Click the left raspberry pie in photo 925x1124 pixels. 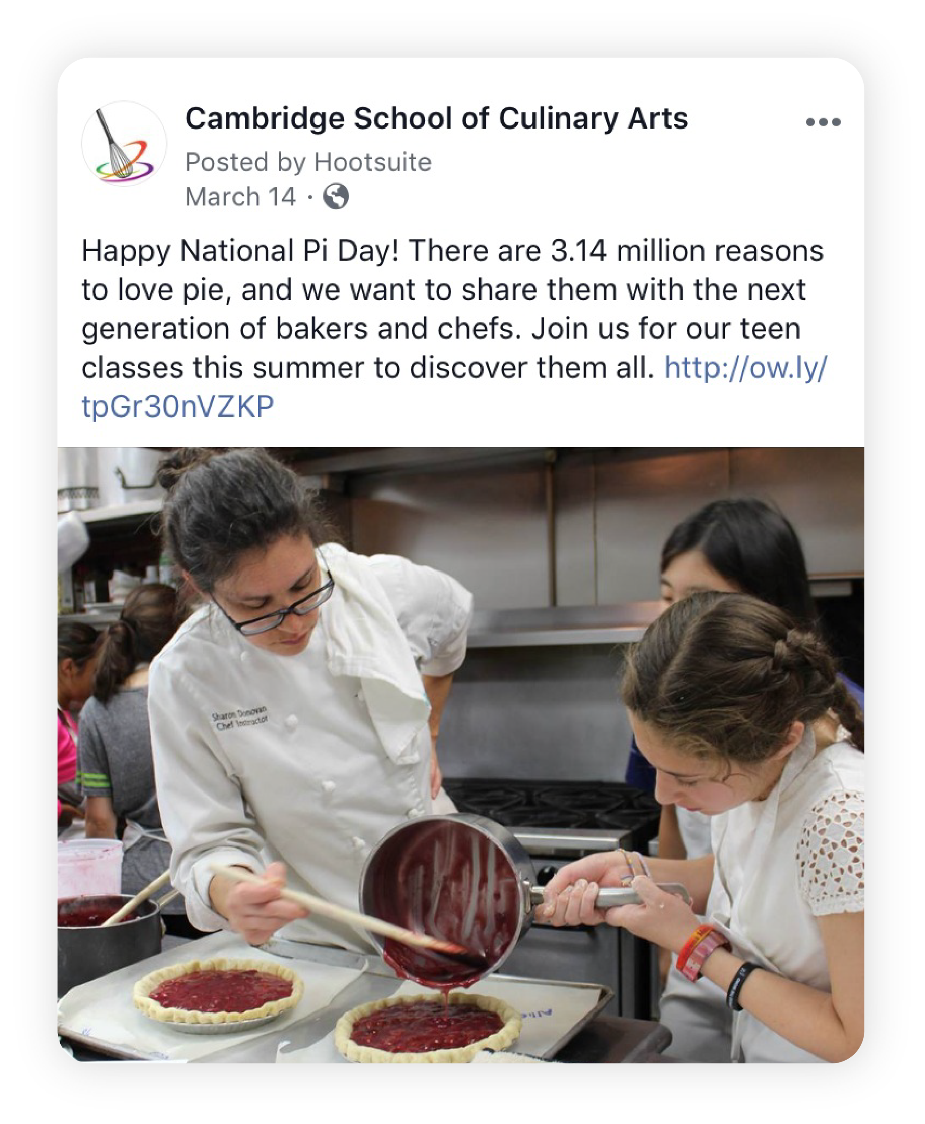[x=218, y=990]
